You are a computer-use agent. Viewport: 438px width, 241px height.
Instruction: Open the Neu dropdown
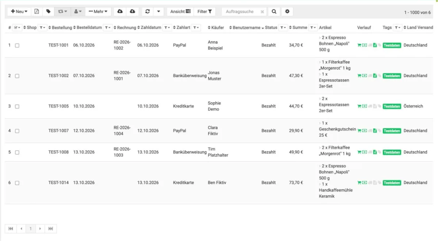(x=19, y=12)
